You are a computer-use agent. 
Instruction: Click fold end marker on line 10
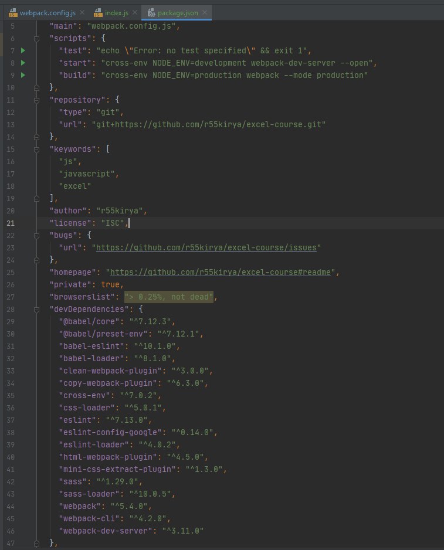pos(36,88)
